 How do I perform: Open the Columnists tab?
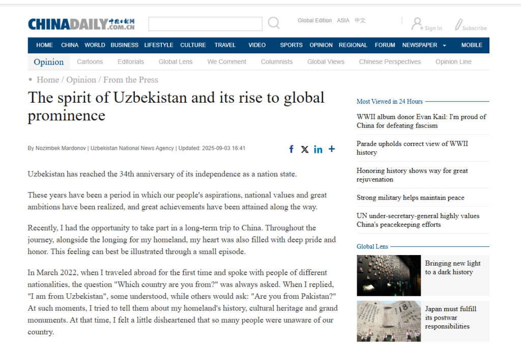pos(276,62)
